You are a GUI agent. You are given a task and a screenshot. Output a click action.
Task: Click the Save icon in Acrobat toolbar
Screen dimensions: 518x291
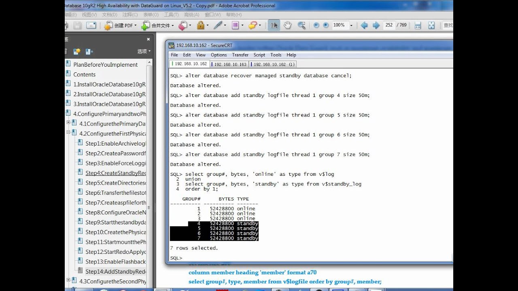pyautogui.click(x=78, y=25)
